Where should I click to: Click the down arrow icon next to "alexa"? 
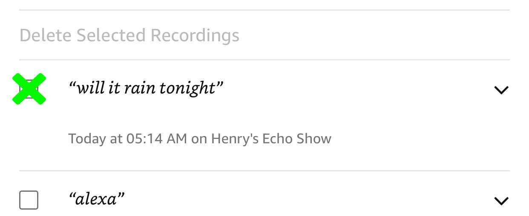(501, 200)
